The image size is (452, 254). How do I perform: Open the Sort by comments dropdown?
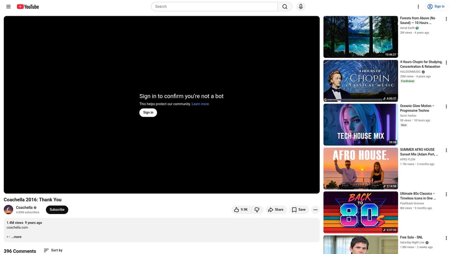(x=53, y=250)
